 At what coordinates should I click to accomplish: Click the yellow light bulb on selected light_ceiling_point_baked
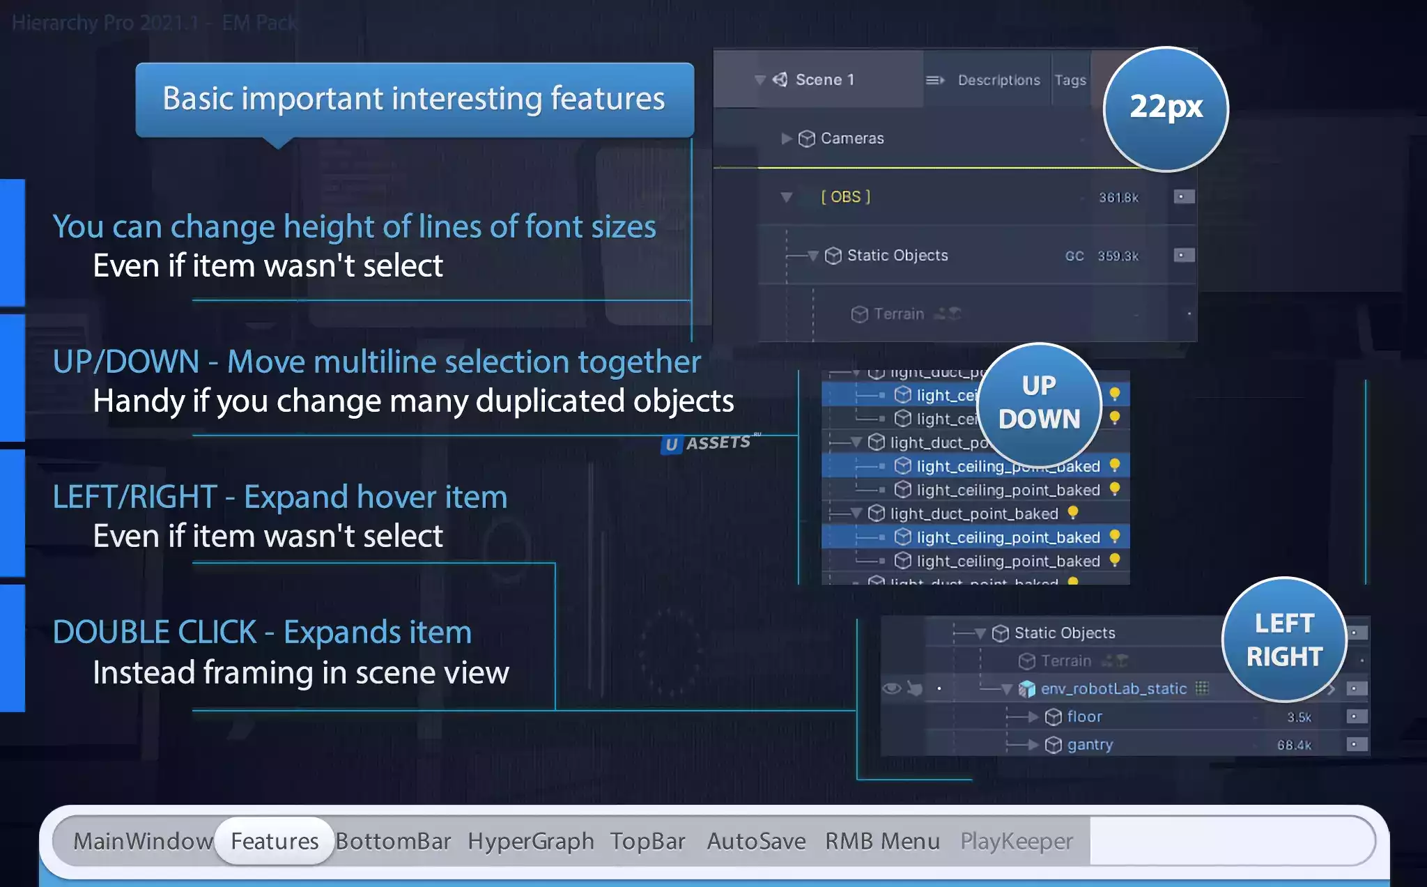click(x=1114, y=536)
